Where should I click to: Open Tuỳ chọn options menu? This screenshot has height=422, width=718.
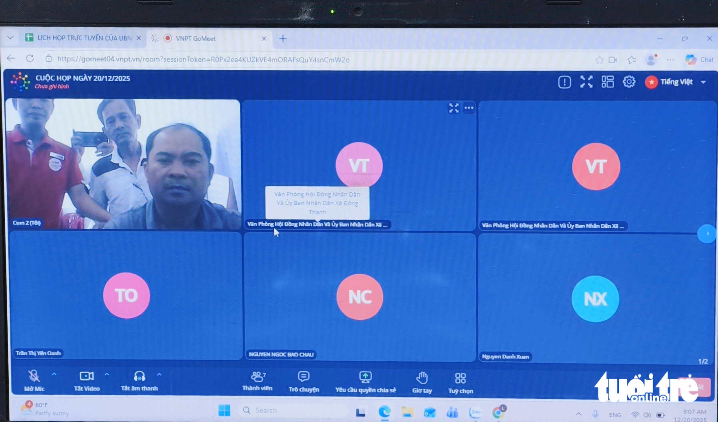(x=460, y=383)
